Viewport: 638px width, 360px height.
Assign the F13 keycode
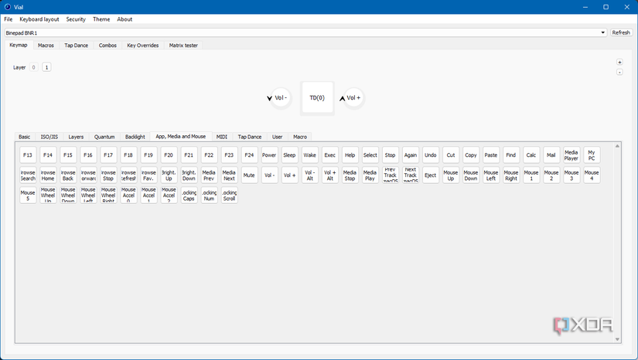coord(28,155)
